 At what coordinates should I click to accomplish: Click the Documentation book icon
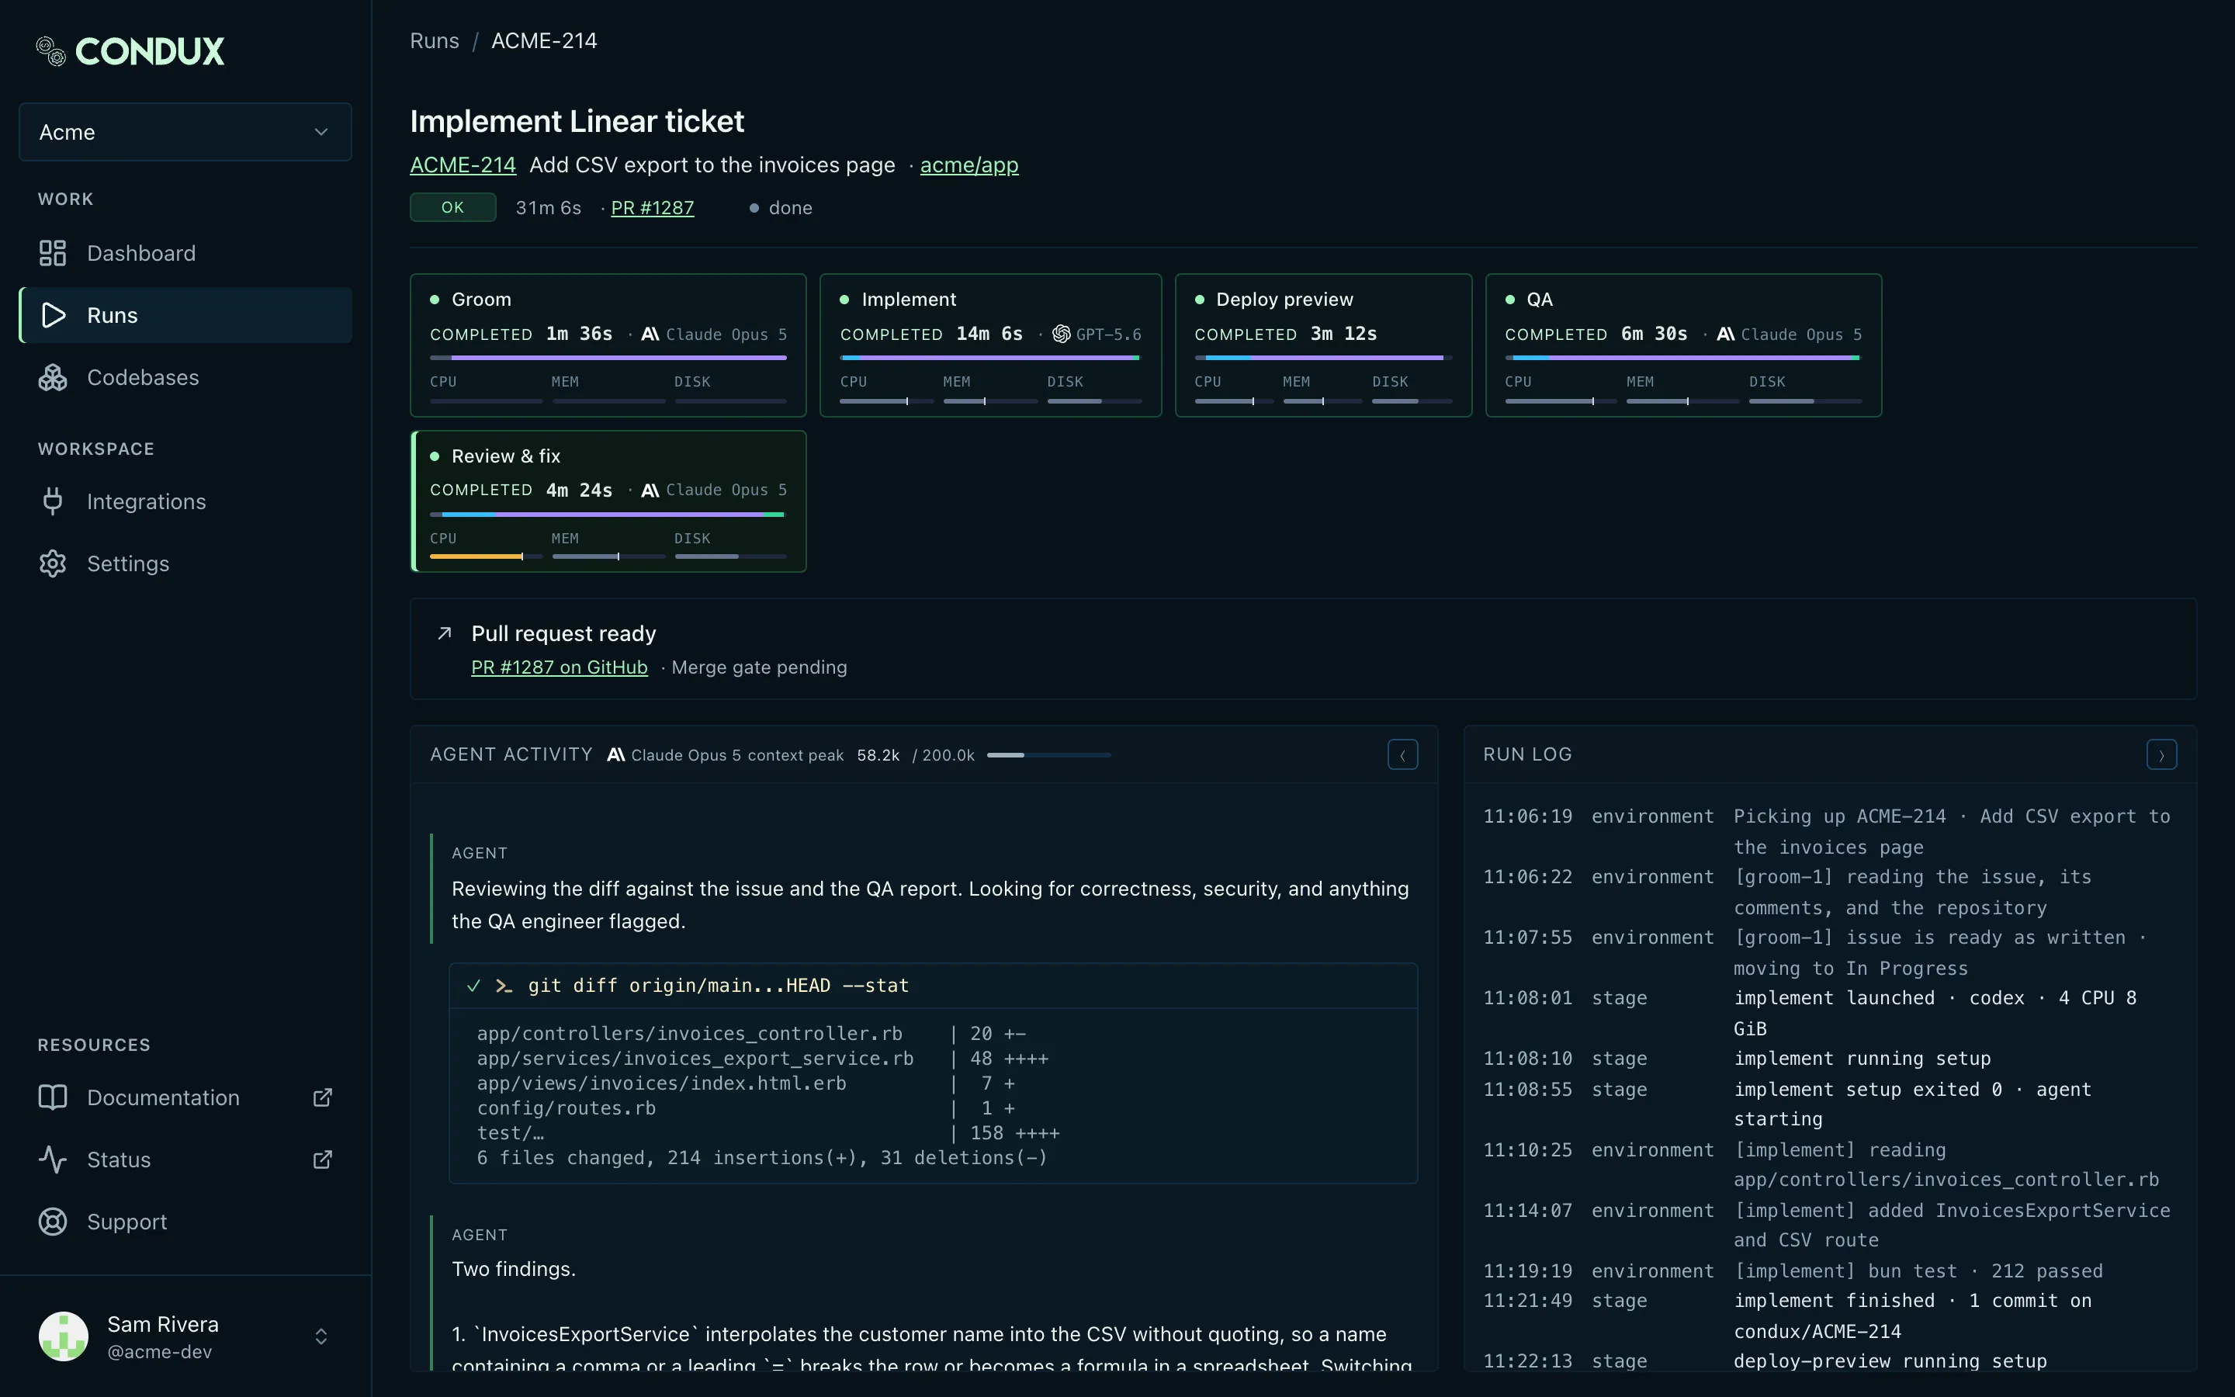tap(53, 1097)
